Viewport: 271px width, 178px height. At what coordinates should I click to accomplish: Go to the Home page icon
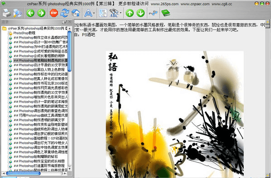tap(75, 13)
